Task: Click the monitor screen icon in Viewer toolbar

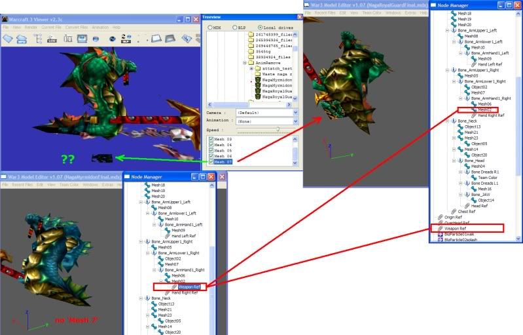Action: click(82, 39)
